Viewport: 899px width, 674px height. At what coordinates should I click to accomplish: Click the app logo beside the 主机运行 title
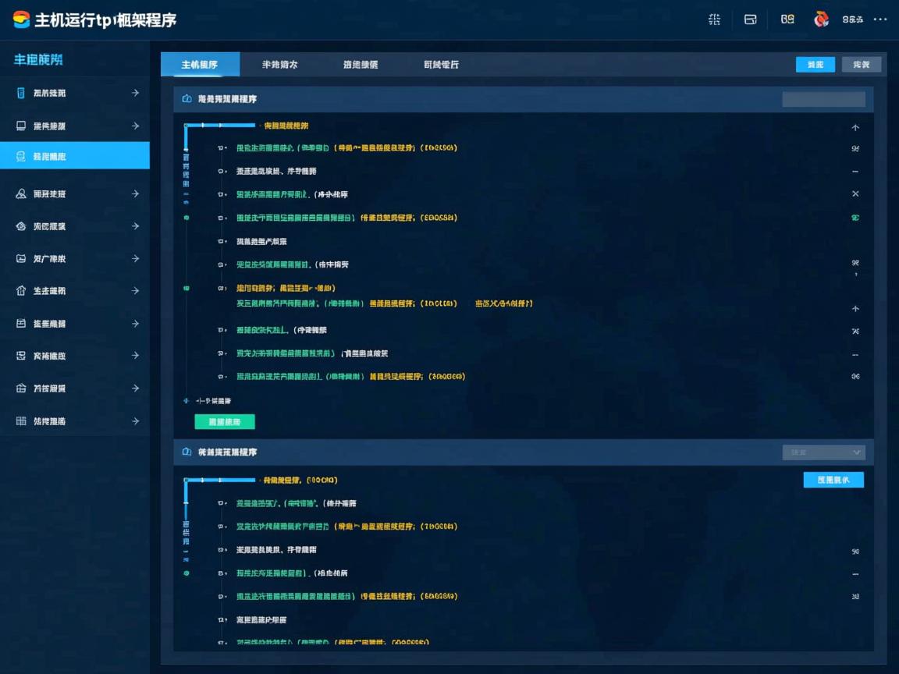tap(21, 20)
